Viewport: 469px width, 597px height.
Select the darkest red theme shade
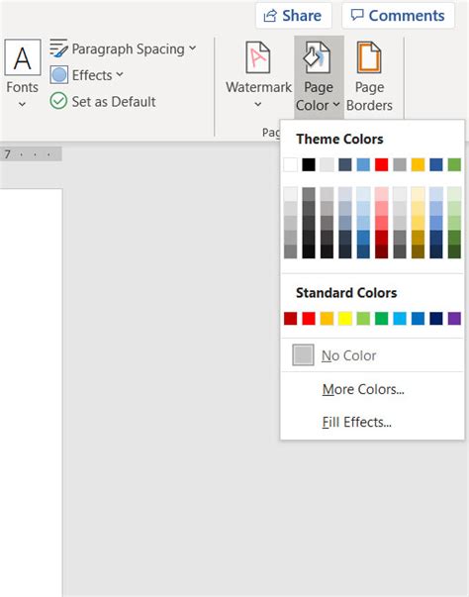(382, 251)
